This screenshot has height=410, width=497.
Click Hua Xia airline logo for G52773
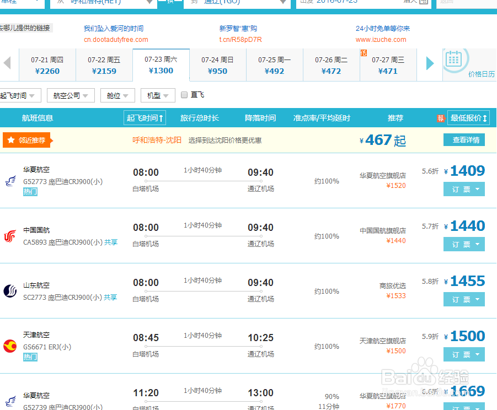pos(10,181)
